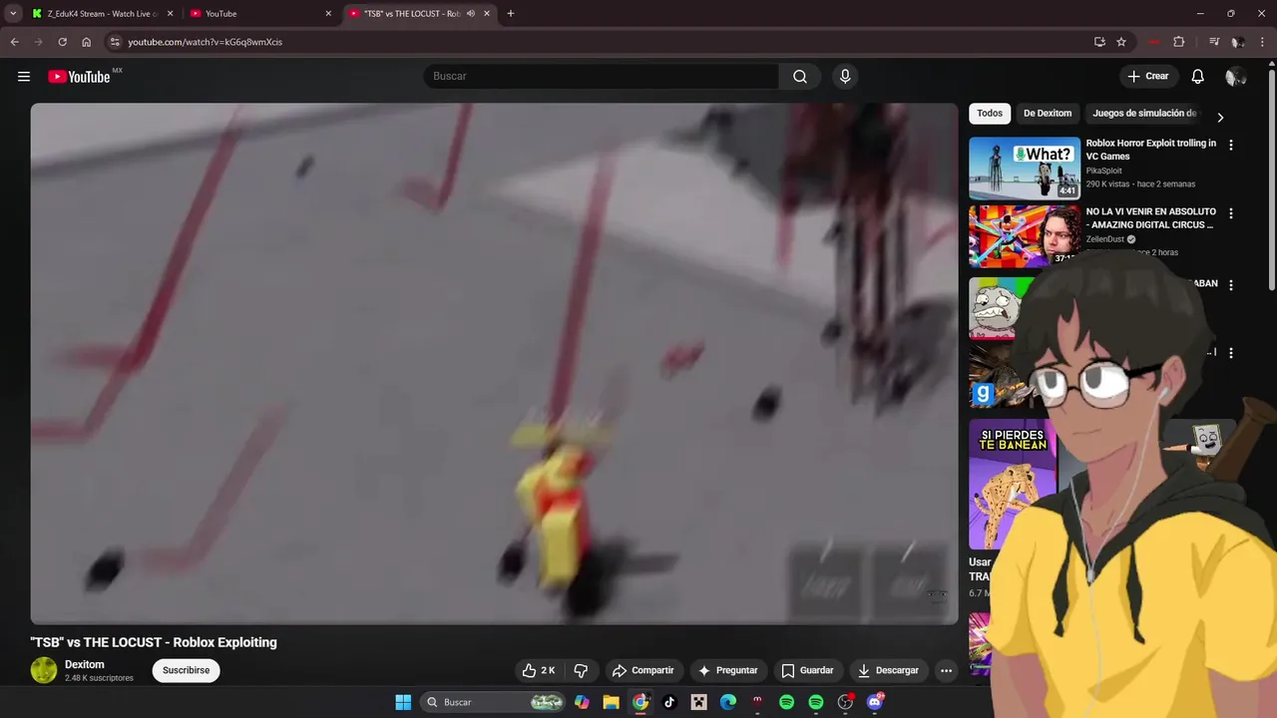Click the search magnifier button
The image size is (1277, 718).
click(800, 77)
